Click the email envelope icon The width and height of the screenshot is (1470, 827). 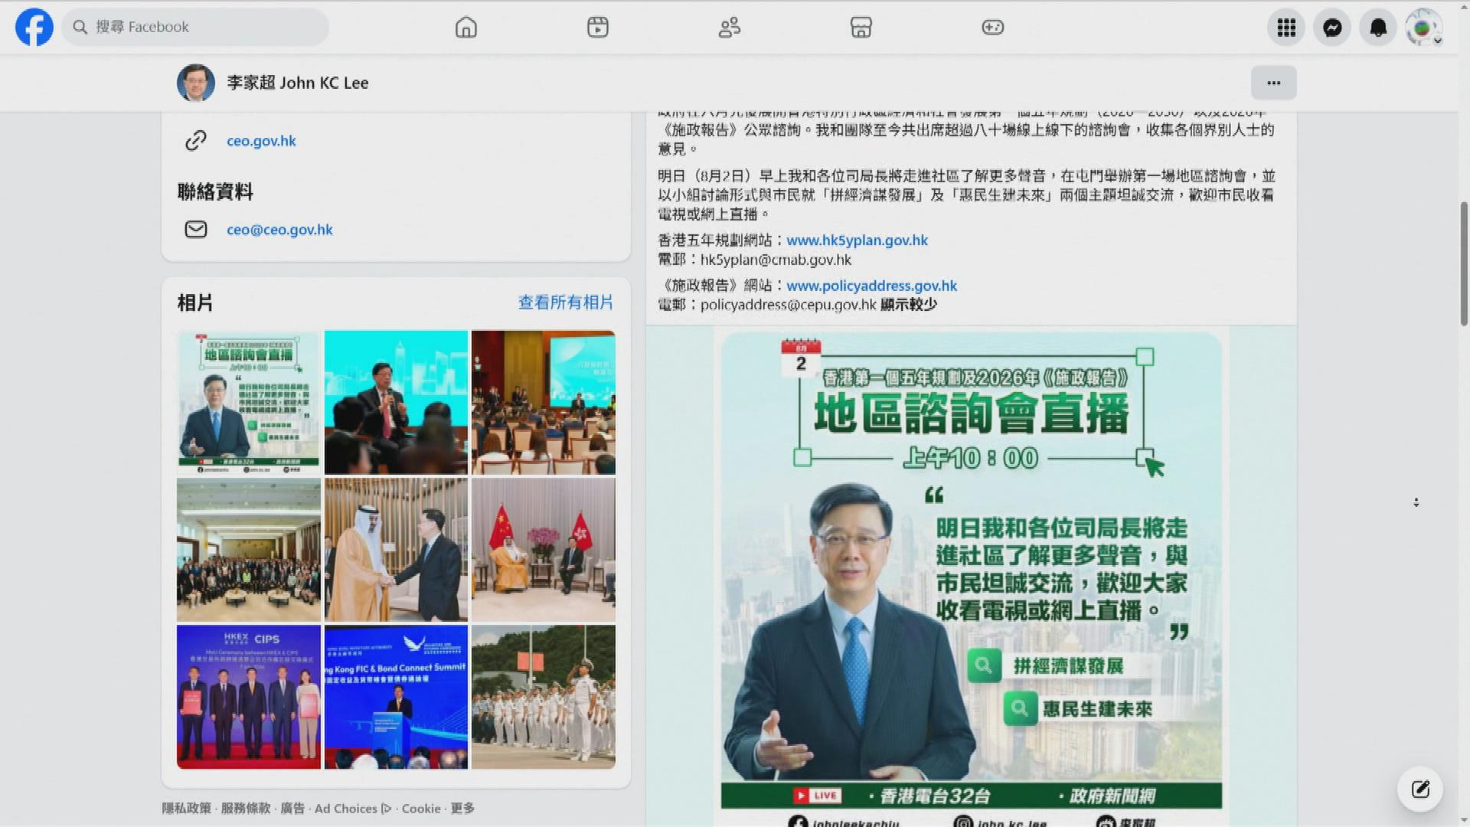point(196,229)
